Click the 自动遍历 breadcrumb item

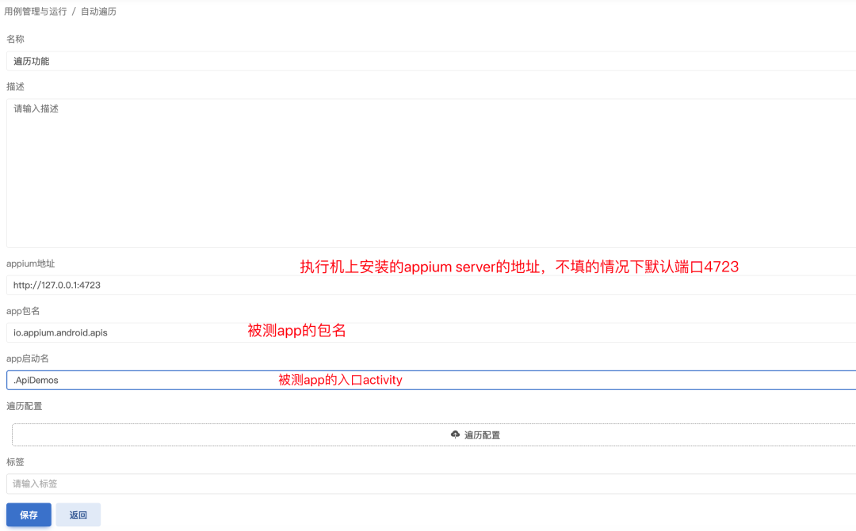click(x=98, y=11)
